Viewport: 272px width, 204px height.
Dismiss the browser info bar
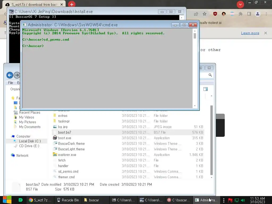[265, 33]
